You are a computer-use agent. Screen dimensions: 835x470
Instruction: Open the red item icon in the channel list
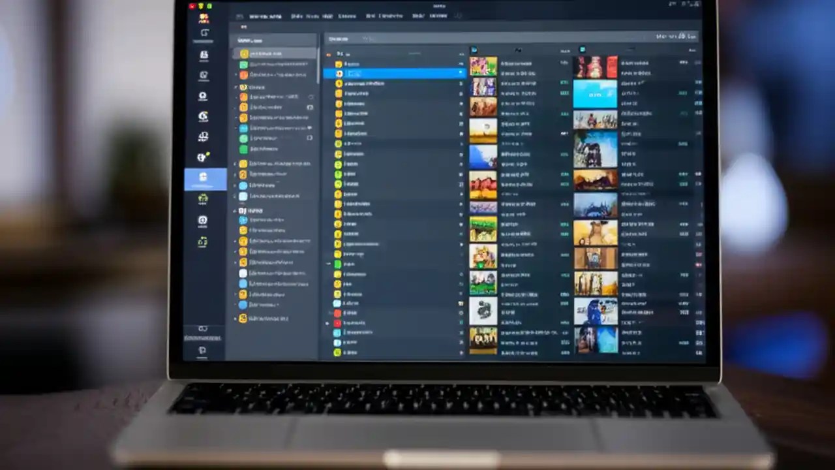click(337, 313)
